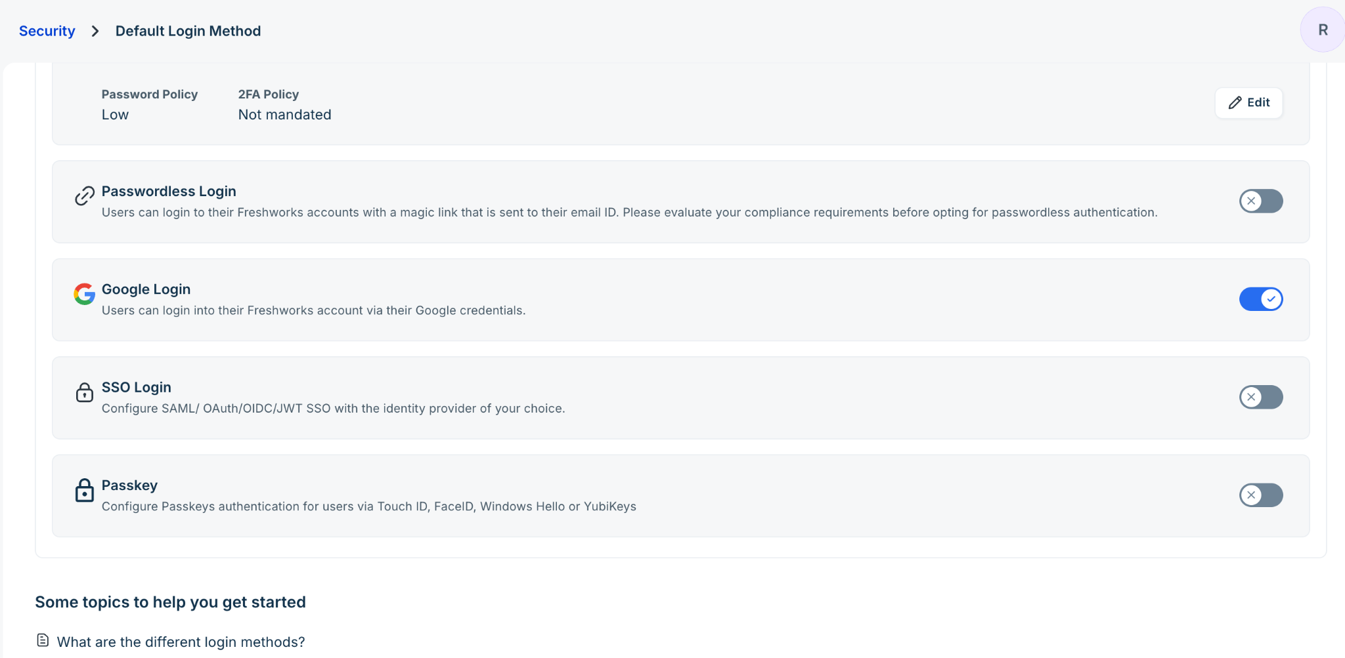Click the Edit button for password policy
Screen dimensions: 1345x658
[x=1248, y=102]
